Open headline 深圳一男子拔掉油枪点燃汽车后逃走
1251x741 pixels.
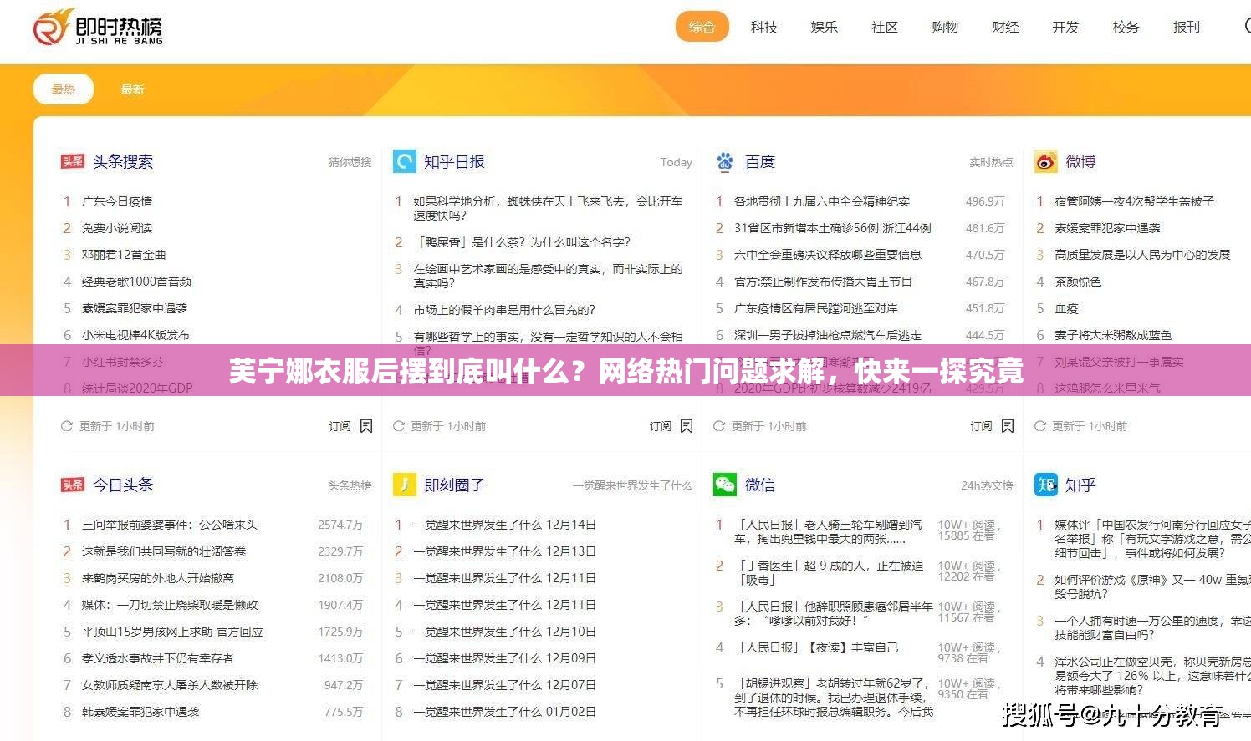coord(828,335)
